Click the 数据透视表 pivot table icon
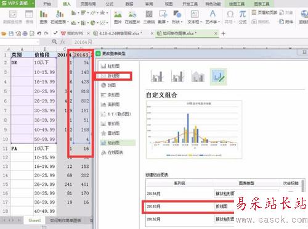Screen dimensions: 308x229 click(13, 17)
